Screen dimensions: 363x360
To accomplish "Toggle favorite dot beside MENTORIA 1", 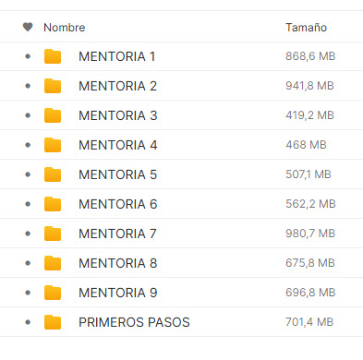I will point(28,56).
